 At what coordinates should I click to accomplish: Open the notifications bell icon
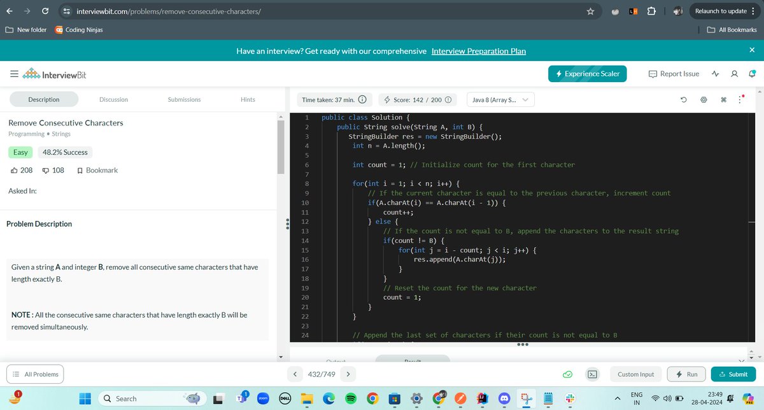pos(751,74)
